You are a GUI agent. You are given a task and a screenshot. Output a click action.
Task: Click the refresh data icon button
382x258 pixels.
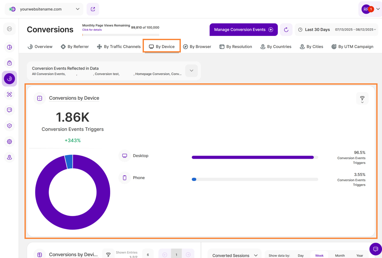tap(286, 30)
